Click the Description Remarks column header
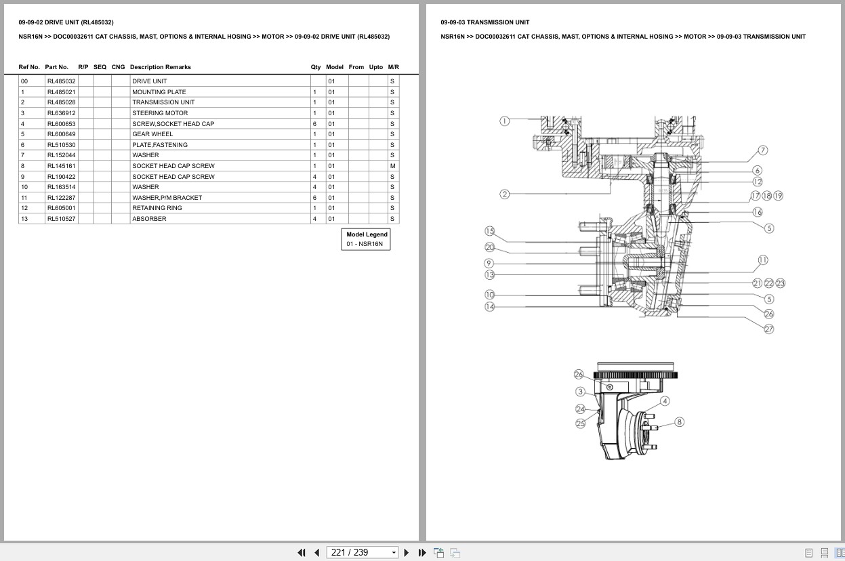 pos(160,67)
